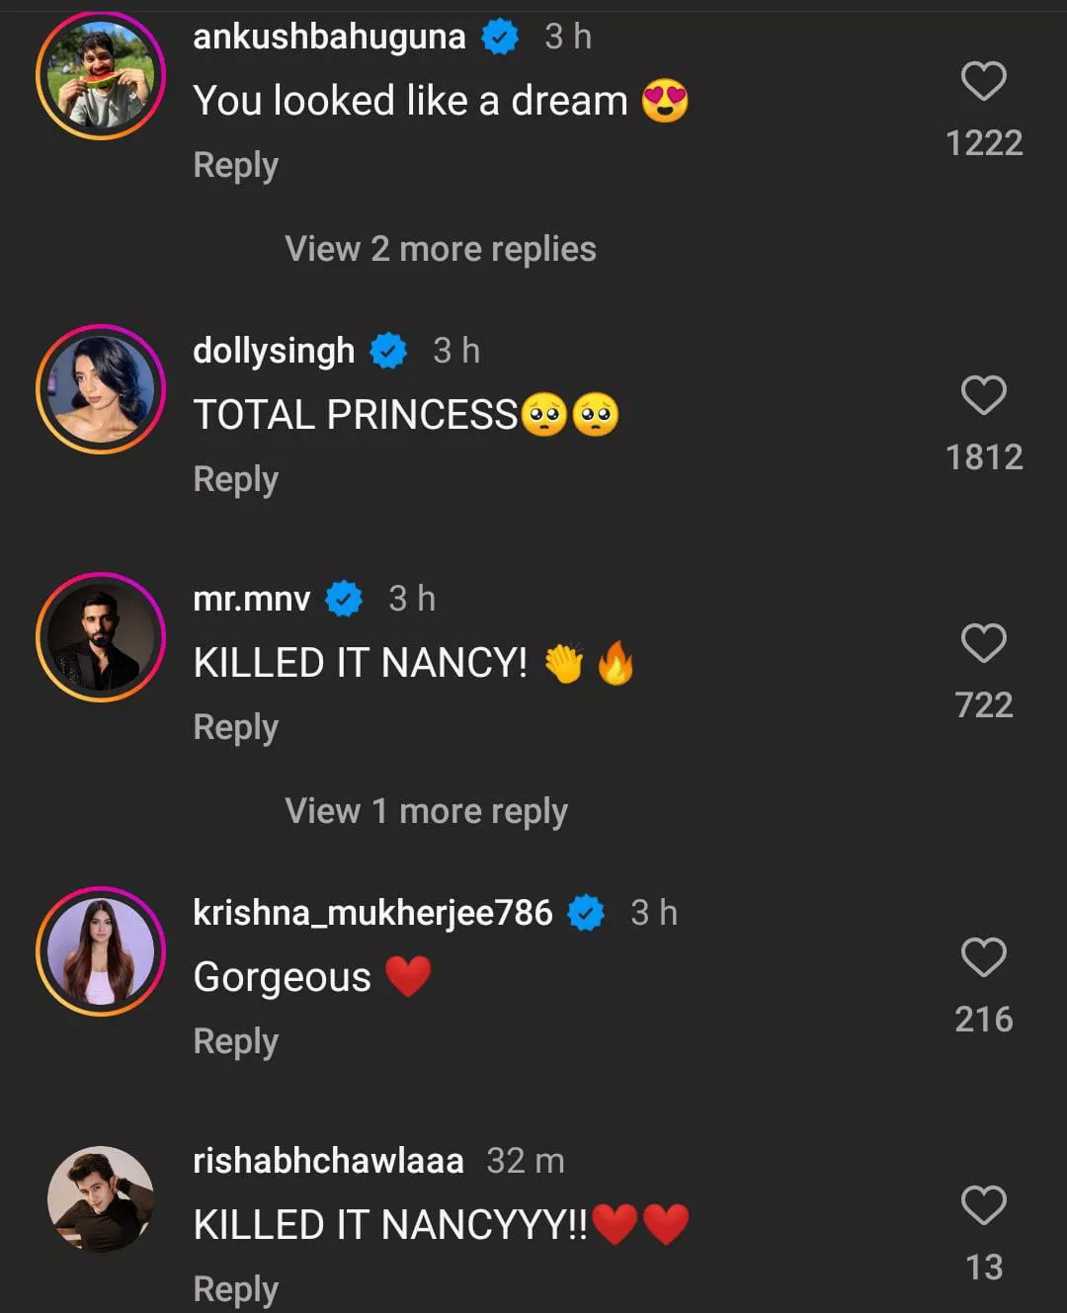Viewport: 1067px width, 1313px height.
Task: Open dollysingh's profile picture
Action: click(101, 389)
